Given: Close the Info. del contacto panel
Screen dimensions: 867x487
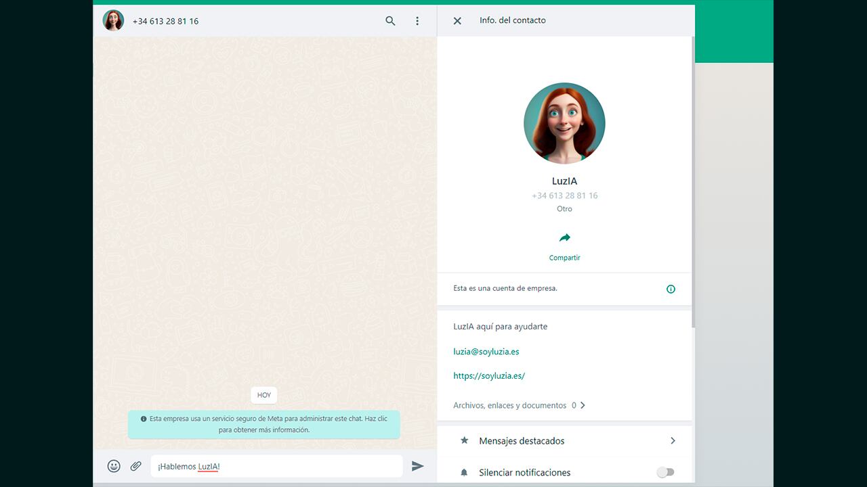Looking at the screenshot, I should click(457, 20).
